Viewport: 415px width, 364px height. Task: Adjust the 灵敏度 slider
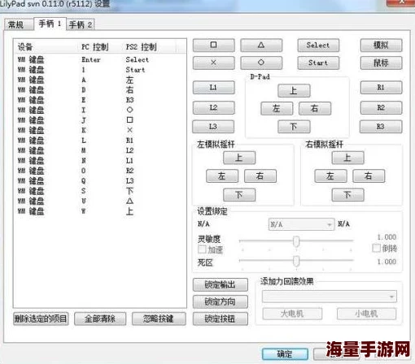tap(296, 241)
